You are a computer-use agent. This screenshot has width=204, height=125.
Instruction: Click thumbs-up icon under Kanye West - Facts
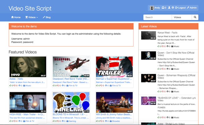158,46
